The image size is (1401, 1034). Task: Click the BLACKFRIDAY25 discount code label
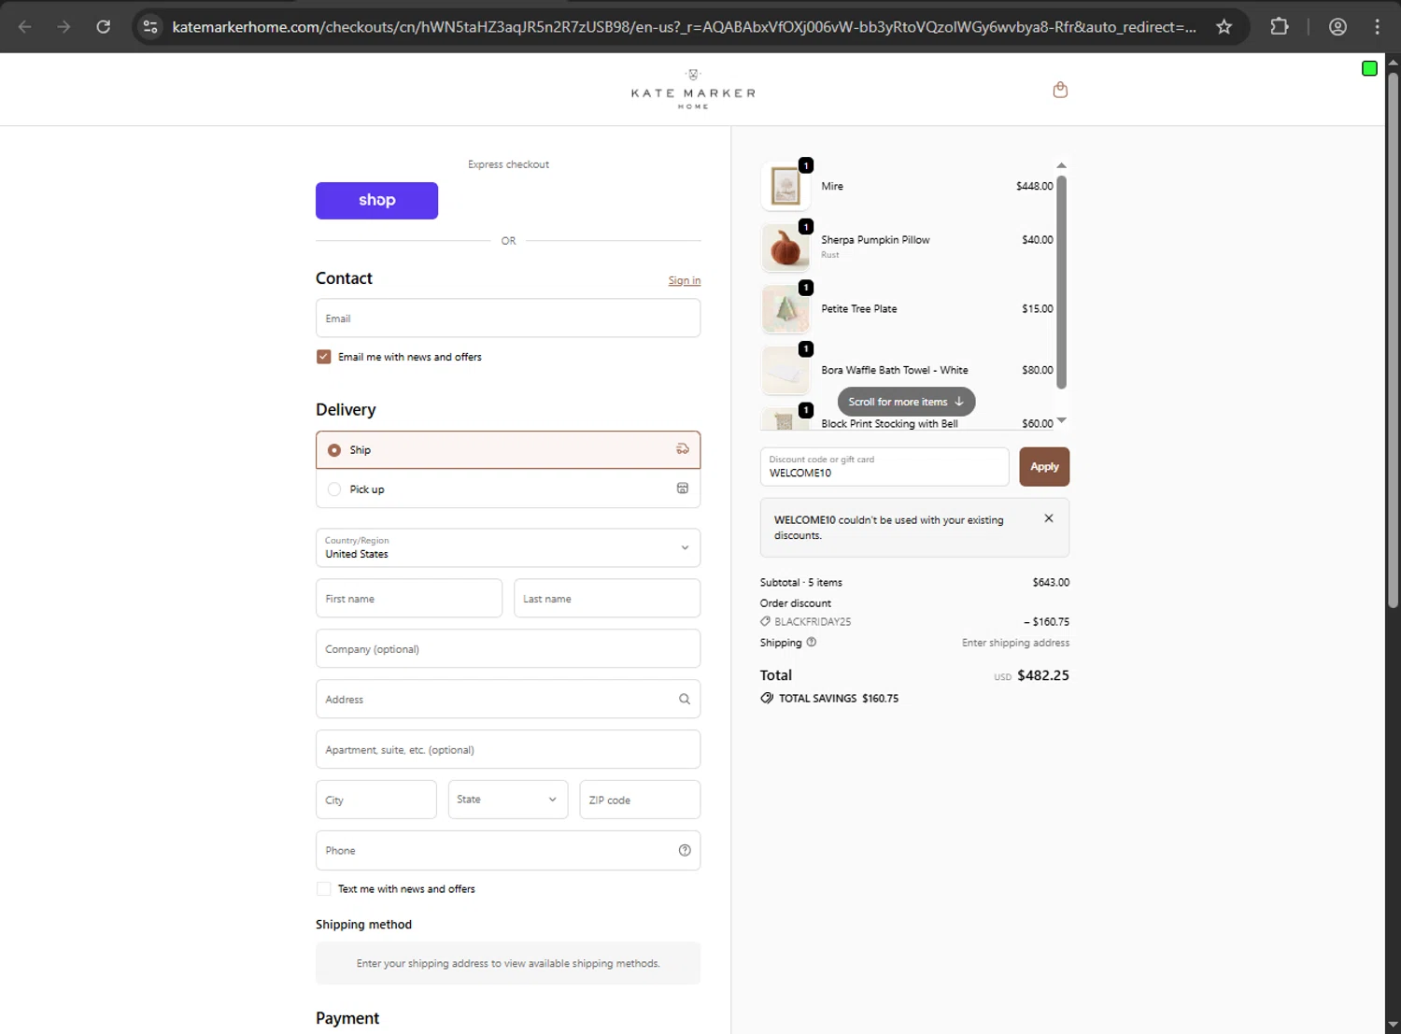click(x=813, y=621)
